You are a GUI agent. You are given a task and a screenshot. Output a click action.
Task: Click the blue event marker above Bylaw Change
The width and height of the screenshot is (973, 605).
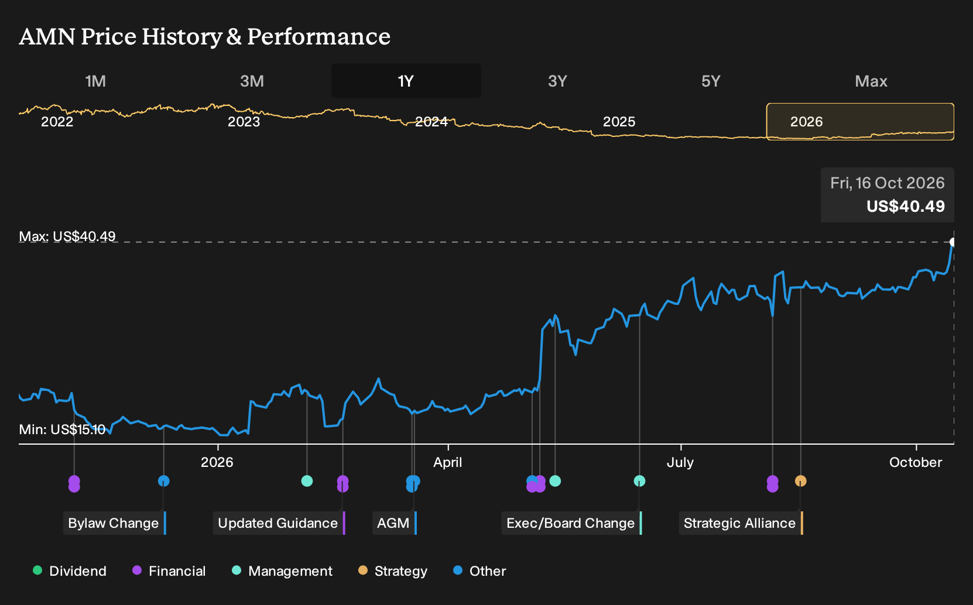pos(164,481)
